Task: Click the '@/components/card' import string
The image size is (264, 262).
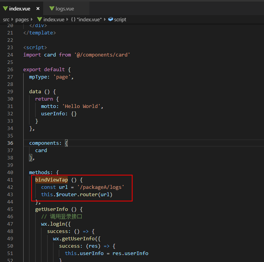Action: click(x=102, y=55)
